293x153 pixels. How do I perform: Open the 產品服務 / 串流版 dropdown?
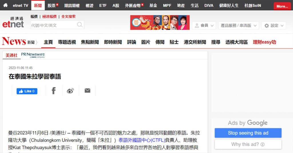click(238, 25)
